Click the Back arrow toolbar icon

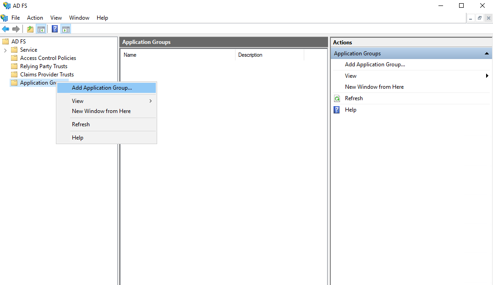(x=5, y=29)
